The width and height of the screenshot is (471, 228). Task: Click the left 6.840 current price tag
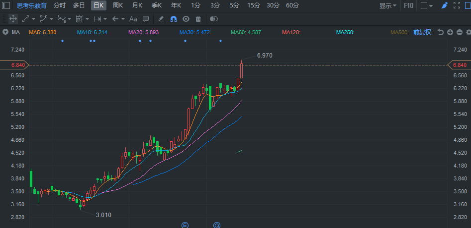tap(14, 65)
